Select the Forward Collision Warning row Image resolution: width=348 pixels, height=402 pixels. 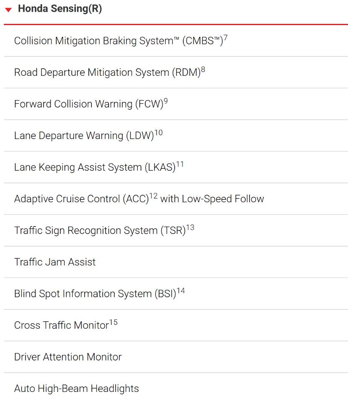176,104
